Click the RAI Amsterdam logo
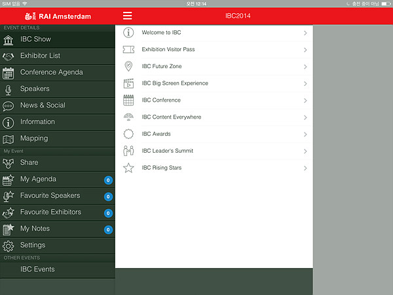393x295 pixels. (x=58, y=16)
